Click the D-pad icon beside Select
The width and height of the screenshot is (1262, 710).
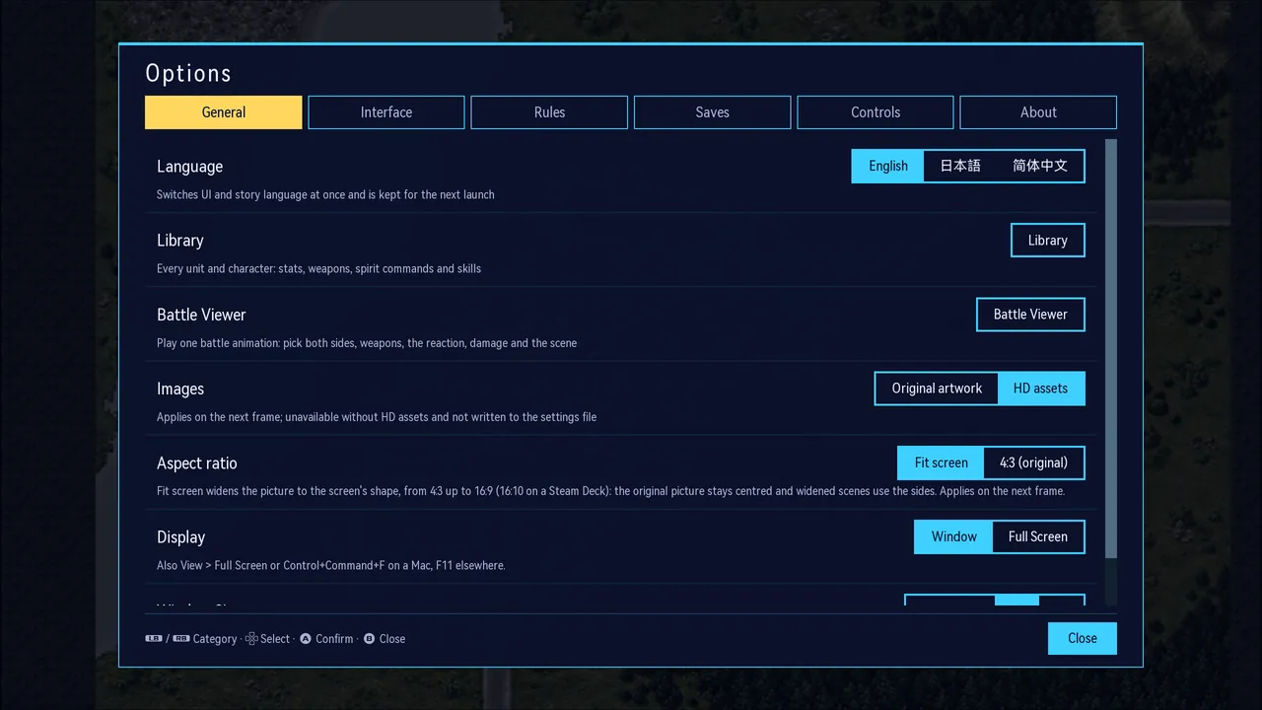click(251, 639)
